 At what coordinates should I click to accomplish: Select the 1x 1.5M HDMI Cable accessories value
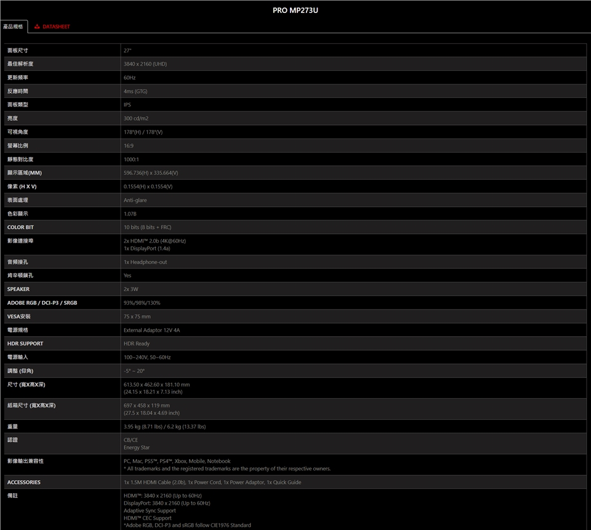[212, 482]
